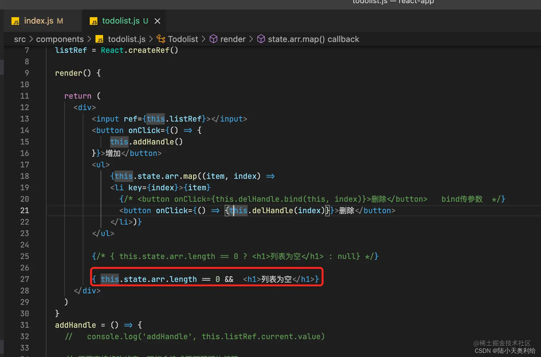Open the state.arr.map() callback breadcrumb

point(313,39)
